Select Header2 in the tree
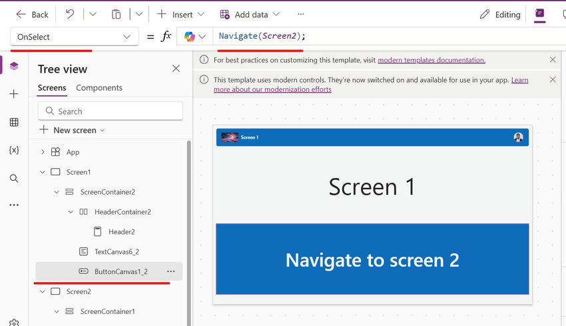This screenshot has height=326, width=566. tap(122, 232)
